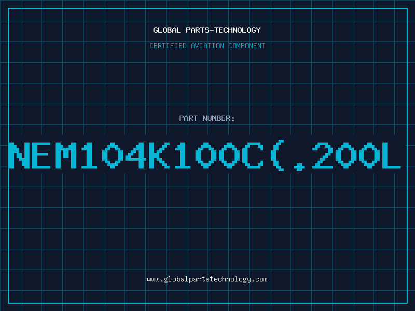Select the GLOBAL PARTS-TECHNOLOGY header title
415x311 pixels.
coord(207,30)
